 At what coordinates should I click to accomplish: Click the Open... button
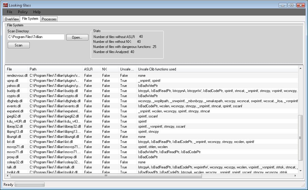(77, 37)
